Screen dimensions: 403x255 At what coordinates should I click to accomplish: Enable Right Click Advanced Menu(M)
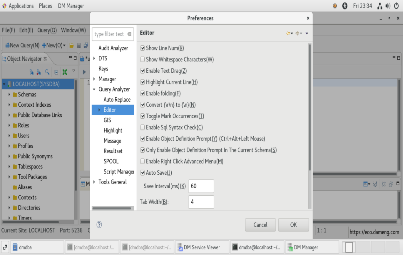(x=142, y=161)
